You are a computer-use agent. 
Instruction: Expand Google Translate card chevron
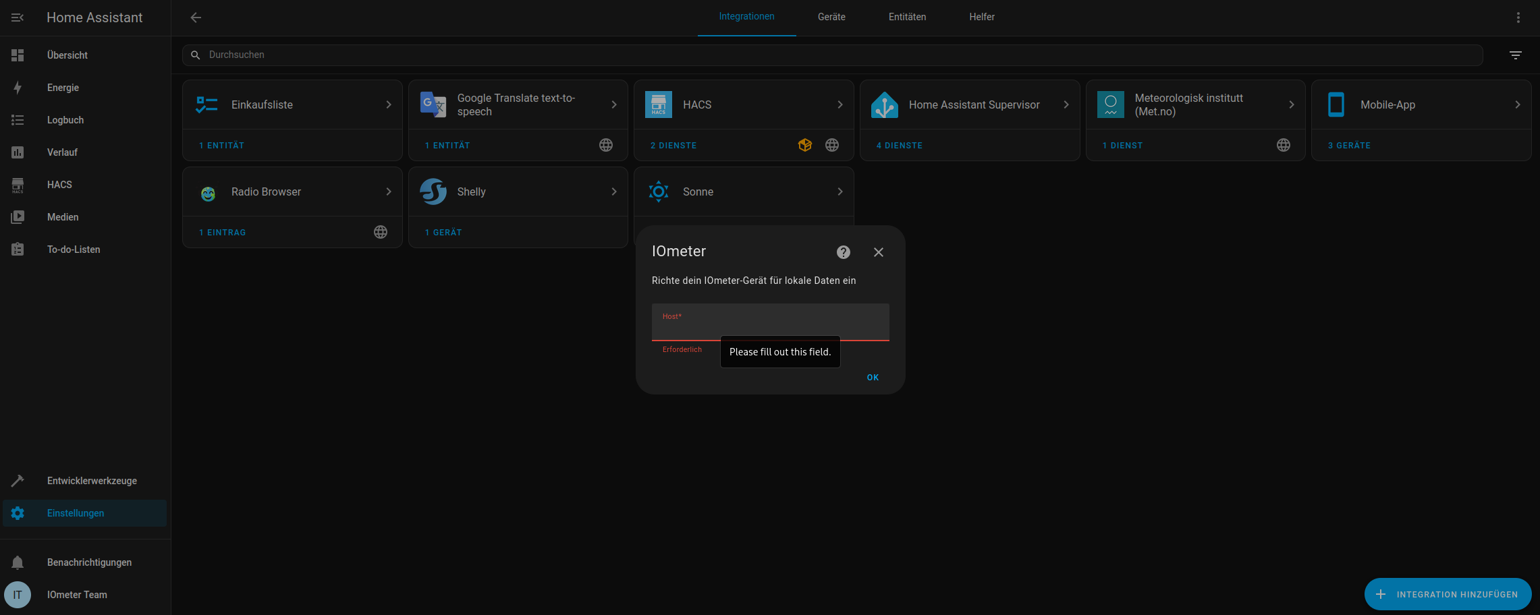[614, 105]
